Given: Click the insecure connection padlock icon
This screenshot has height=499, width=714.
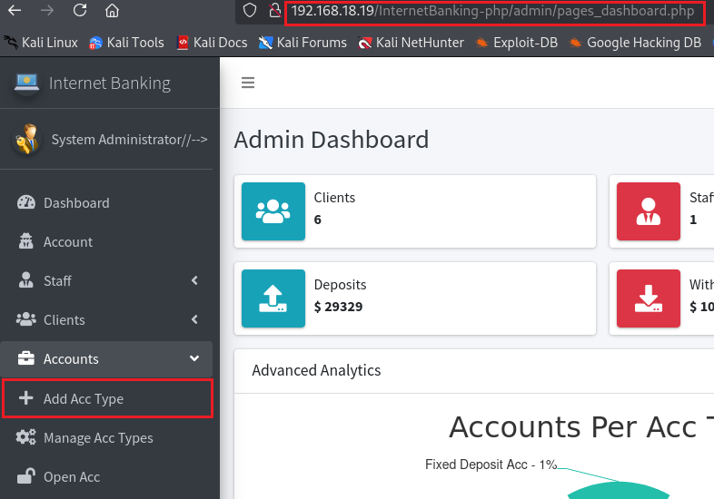Looking at the screenshot, I should pos(274,10).
